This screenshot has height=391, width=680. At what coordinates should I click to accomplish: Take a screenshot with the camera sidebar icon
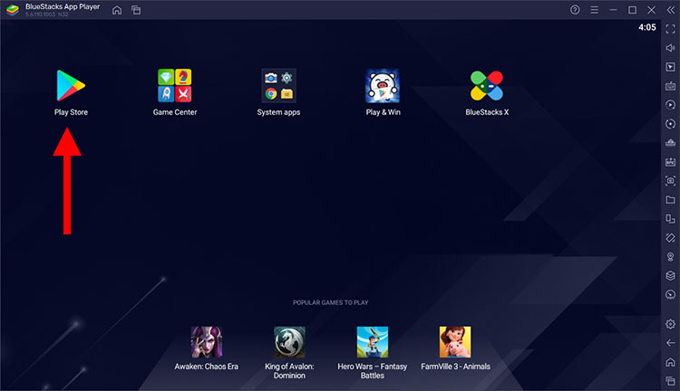coord(670,180)
